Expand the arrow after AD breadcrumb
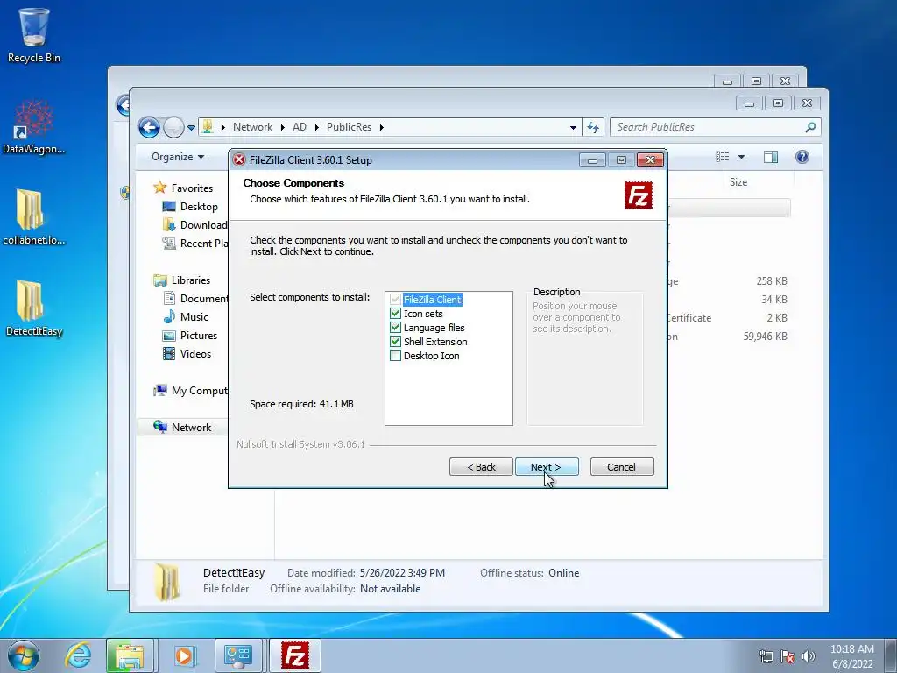This screenshot has height=673, width=897. [316, 127]
